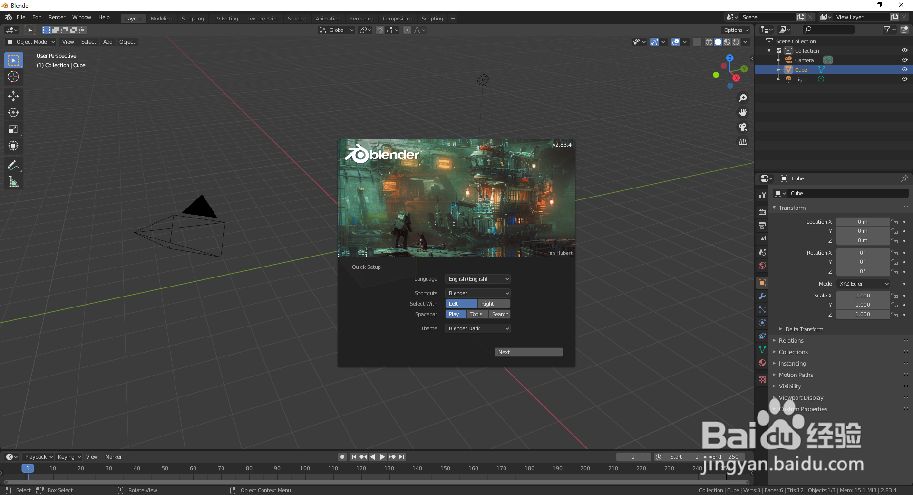The height and width of the screenshot is (495, 913).
Task: Open the Global transform orientation dropdown
Action: [x=336, y=30]
